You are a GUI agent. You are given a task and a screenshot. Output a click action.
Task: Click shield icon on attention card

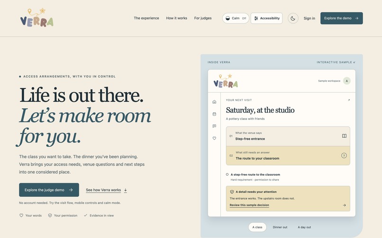pos(232,192)
